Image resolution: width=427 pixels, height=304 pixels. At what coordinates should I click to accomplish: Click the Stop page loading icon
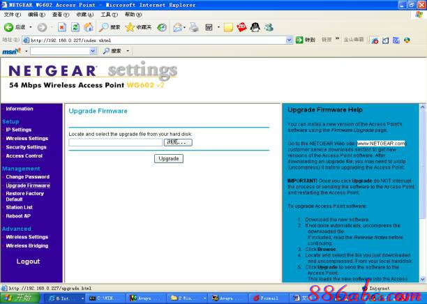(62, 27)
